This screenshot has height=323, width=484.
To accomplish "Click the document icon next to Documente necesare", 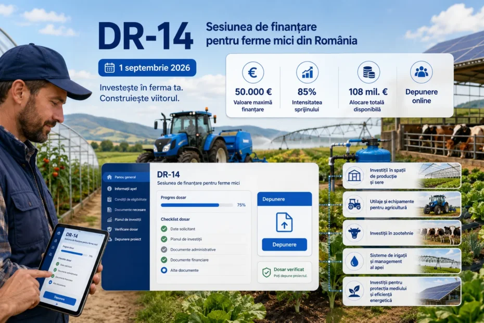I will (109, 209).
